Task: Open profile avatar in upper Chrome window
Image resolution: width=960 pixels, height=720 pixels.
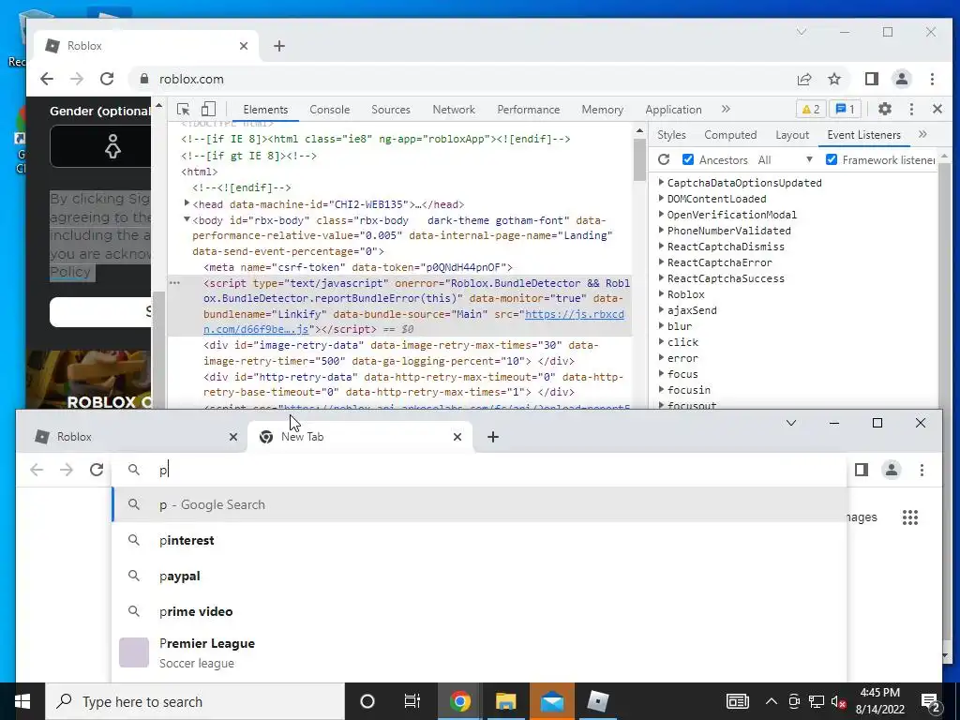Action: (x=902, y=79)
